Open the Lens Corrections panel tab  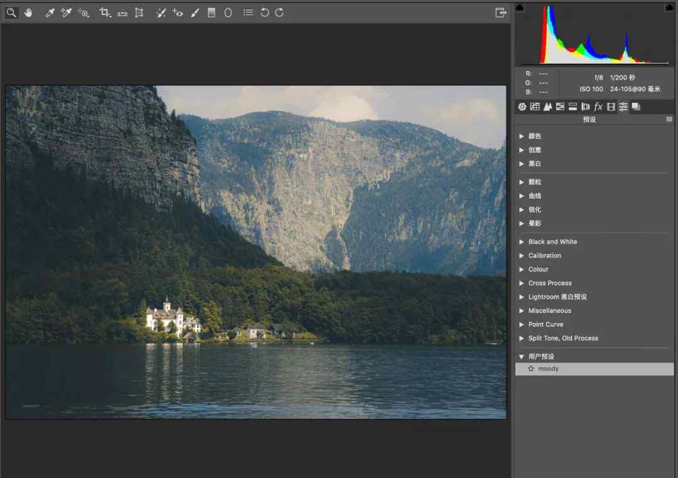586,107
